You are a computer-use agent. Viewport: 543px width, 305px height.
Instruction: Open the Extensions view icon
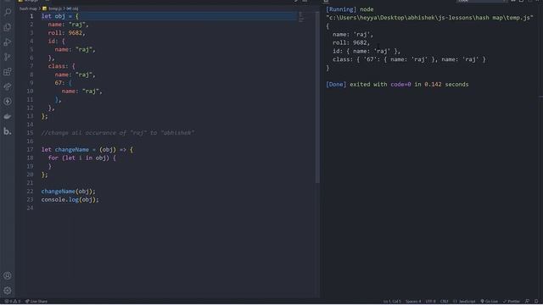[x=8, y=71]
